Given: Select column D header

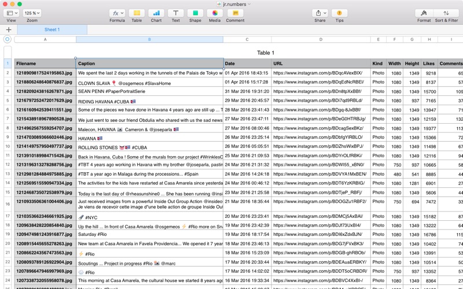Looking at the screenshot, I should coord(321,40).
